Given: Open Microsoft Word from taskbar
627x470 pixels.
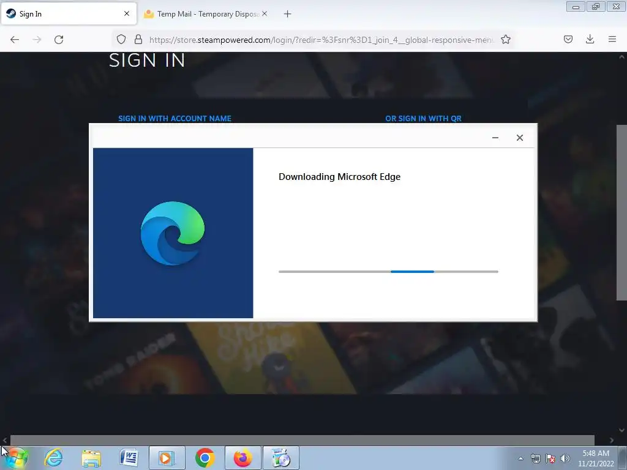Looking at the screenshot, I should click(x=129, y=458).
